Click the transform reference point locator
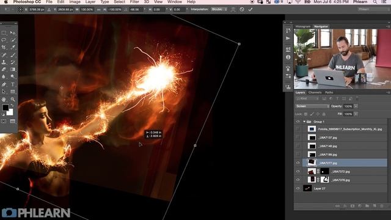The height and width of the screenshot is (220, 391). (20, 10)
